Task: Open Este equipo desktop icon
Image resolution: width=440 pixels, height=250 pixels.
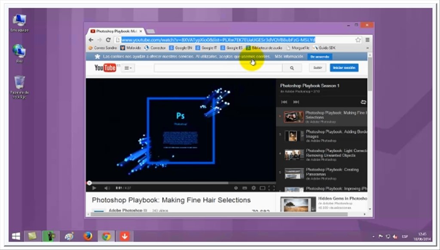Action: (19, 23)
